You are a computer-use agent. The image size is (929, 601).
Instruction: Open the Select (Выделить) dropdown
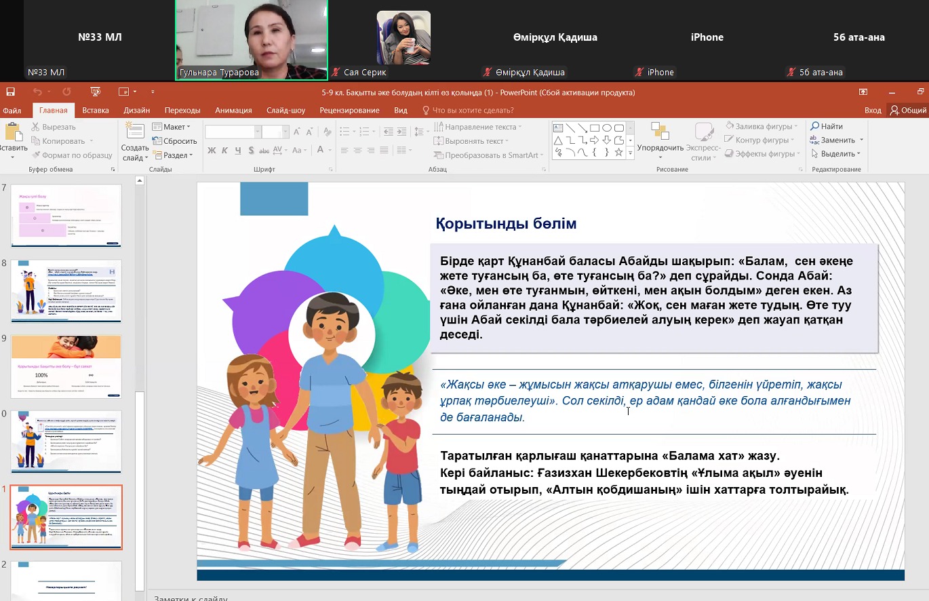tap(836, 154)
